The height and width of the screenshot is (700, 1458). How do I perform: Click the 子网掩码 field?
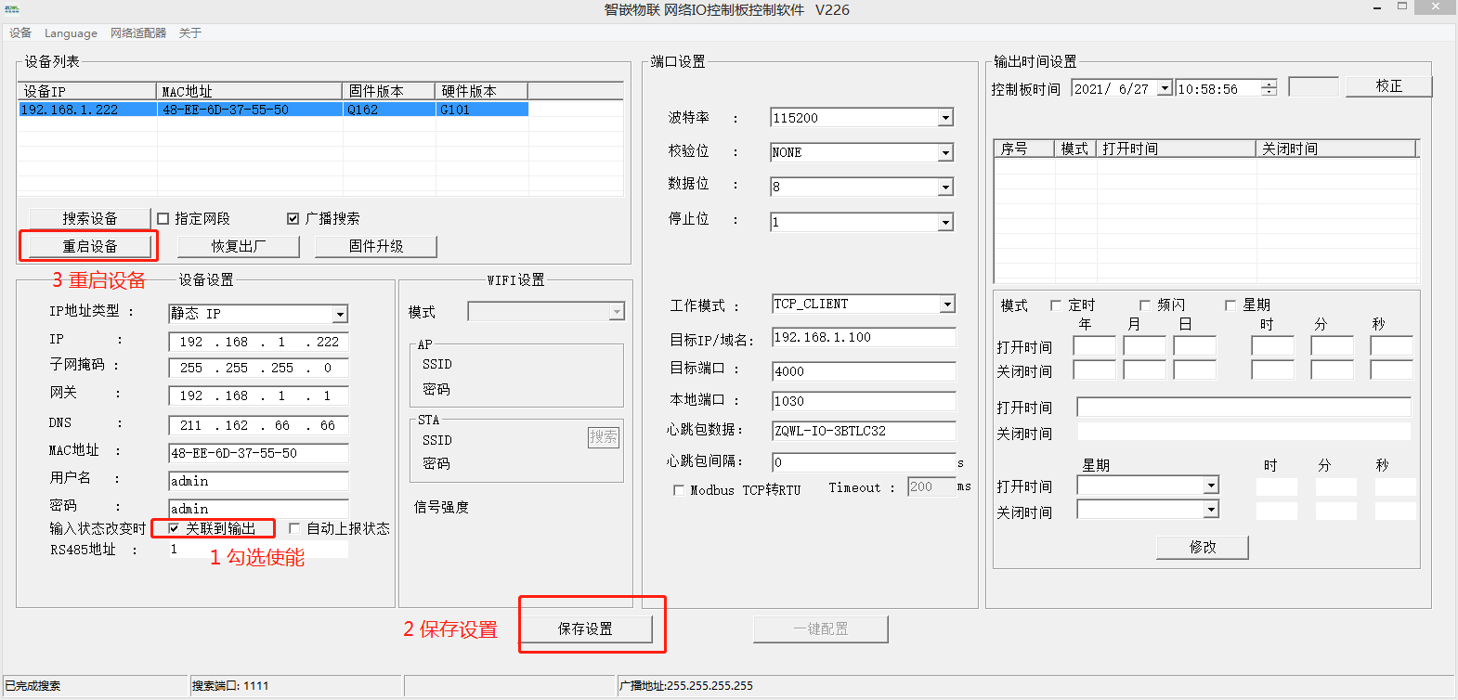click(x=259, y=368)
